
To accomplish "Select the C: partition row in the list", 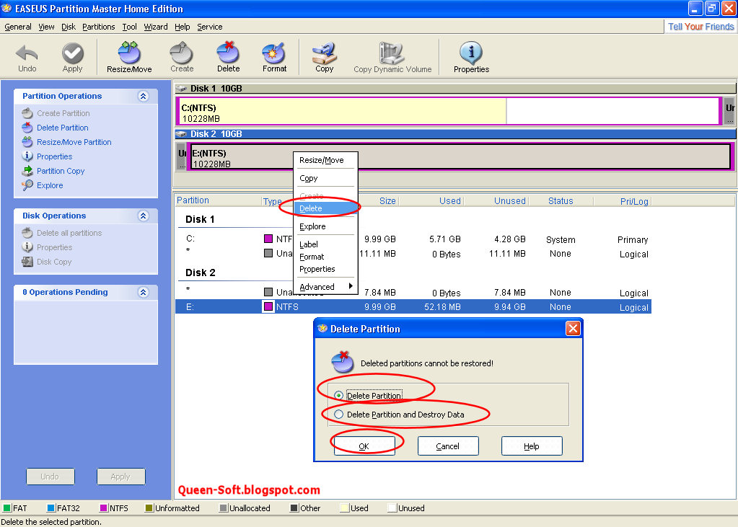I will tap(413, 239).
